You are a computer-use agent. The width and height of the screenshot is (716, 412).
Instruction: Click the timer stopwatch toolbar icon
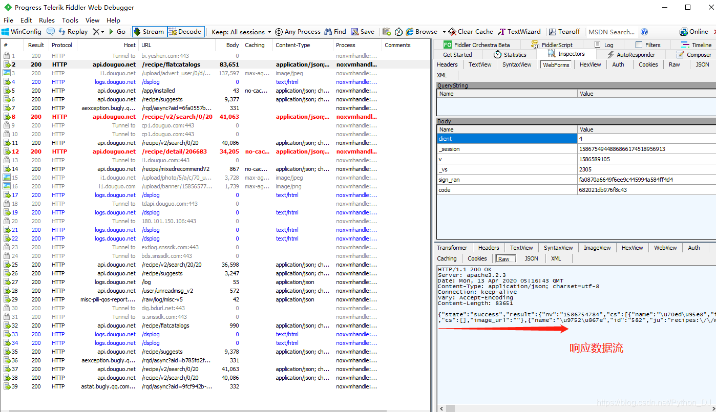coord(399,32)
